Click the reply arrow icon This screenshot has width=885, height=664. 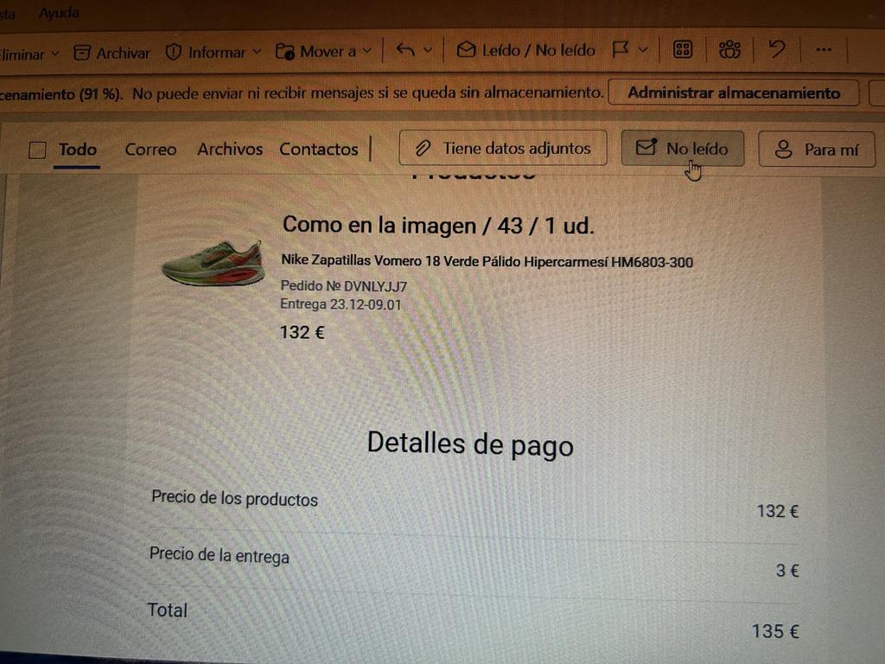point(405,49)
